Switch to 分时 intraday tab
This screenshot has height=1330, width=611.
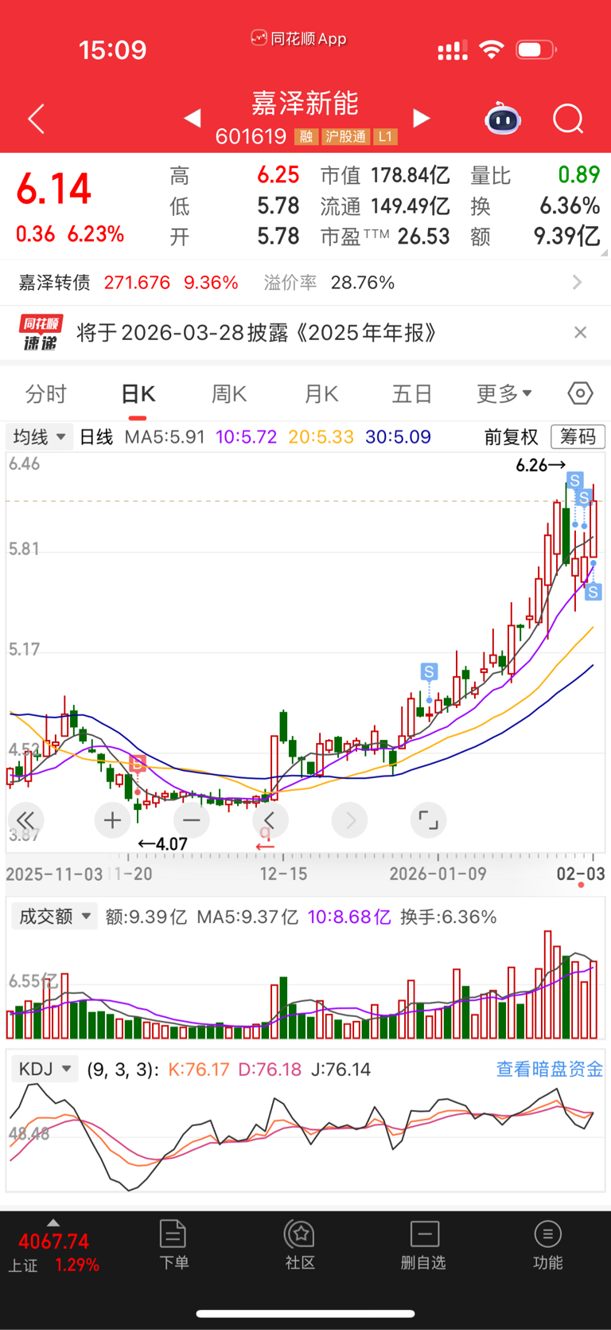pyautogui.click(x=46, y=394)
